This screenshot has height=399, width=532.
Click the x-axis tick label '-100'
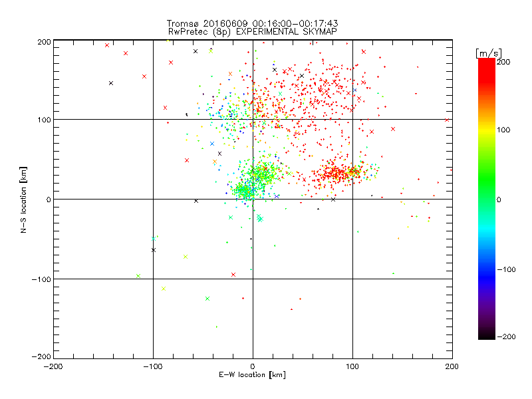153,366
